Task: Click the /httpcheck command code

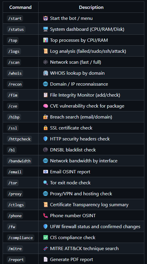Action: pos(19,139)
